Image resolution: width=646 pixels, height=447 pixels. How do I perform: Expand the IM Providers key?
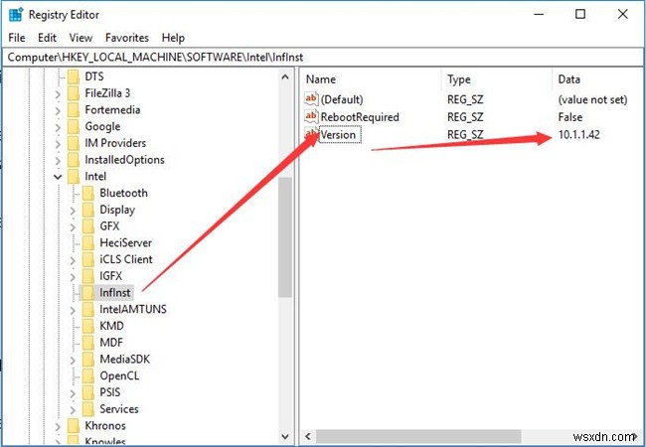58,144
